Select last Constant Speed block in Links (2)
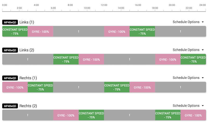The width and height of the screenshot is (208, 126). pyautogui.click(x=193, y=59)
